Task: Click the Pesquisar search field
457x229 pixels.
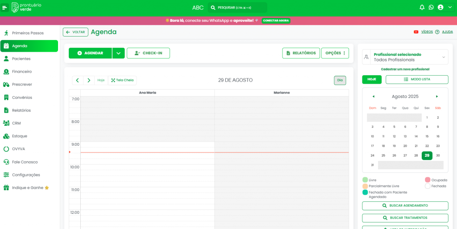Action: click(x=237, y=8)
